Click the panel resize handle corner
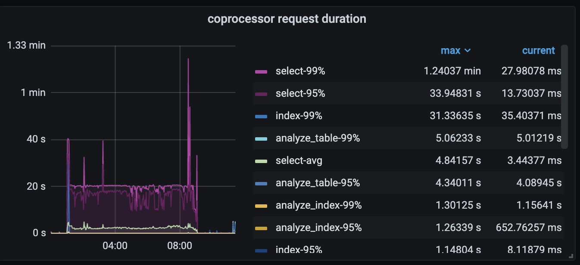The height and width of the screenshot is (265, 580). tap(571, 255)
